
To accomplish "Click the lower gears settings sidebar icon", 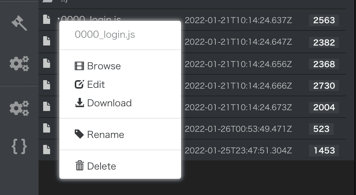I will click(x=19, y=108).
